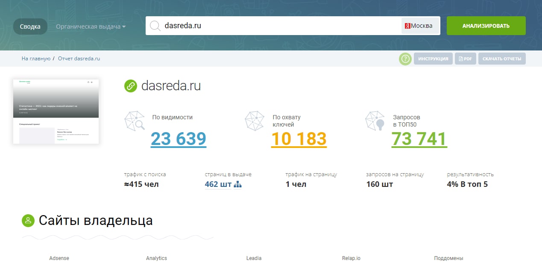Click the Yandex logo icon next to Москва
The height and width of the screenshot is (263, 542).
click(407, 26)
